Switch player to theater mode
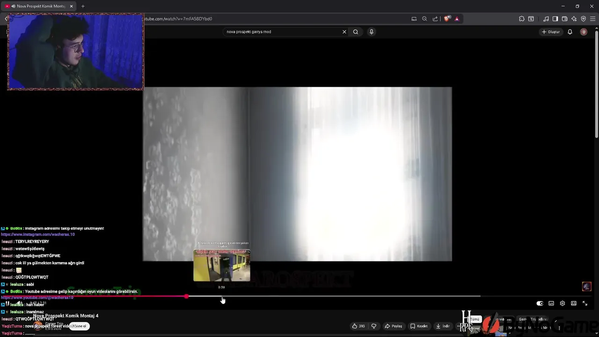This screenshot has height=337, width=599. [574, 303]
